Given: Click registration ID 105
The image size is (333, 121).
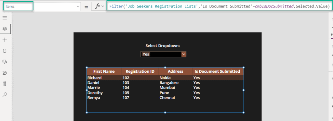Looking at the screenshot, I should point(126,93).
